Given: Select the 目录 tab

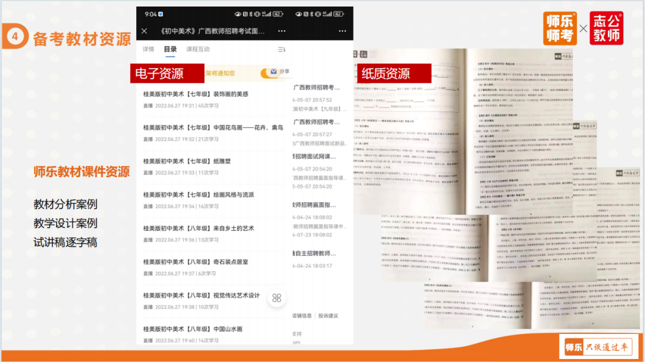Looking at the screenshot, I should pyautogui.click(x=170, y=49).
